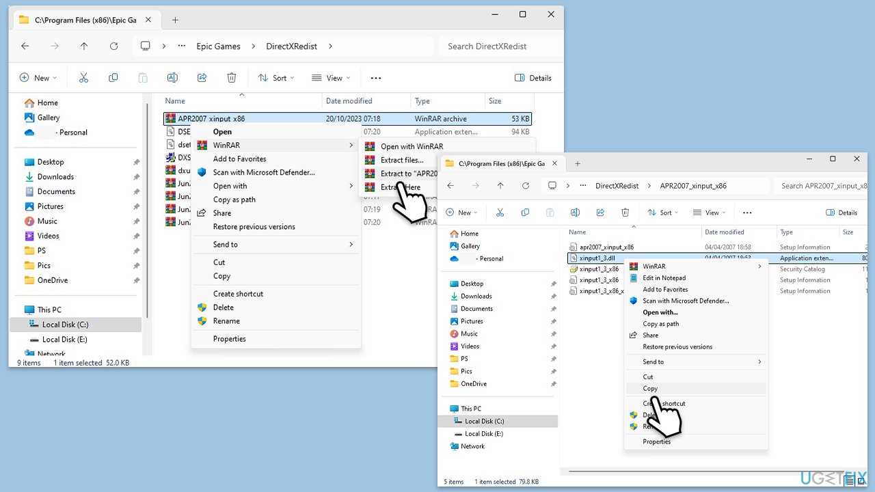Open Local Disk (E:) in the DirectXRedist window sidebar
The image size is (875, 492).
[64, 340]
